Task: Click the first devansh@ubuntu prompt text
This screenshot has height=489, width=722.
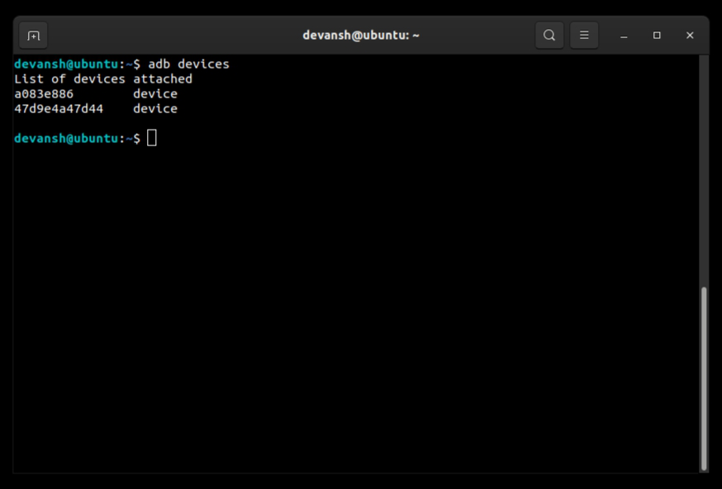Action: pyautogui.click(x=66, y=64)
